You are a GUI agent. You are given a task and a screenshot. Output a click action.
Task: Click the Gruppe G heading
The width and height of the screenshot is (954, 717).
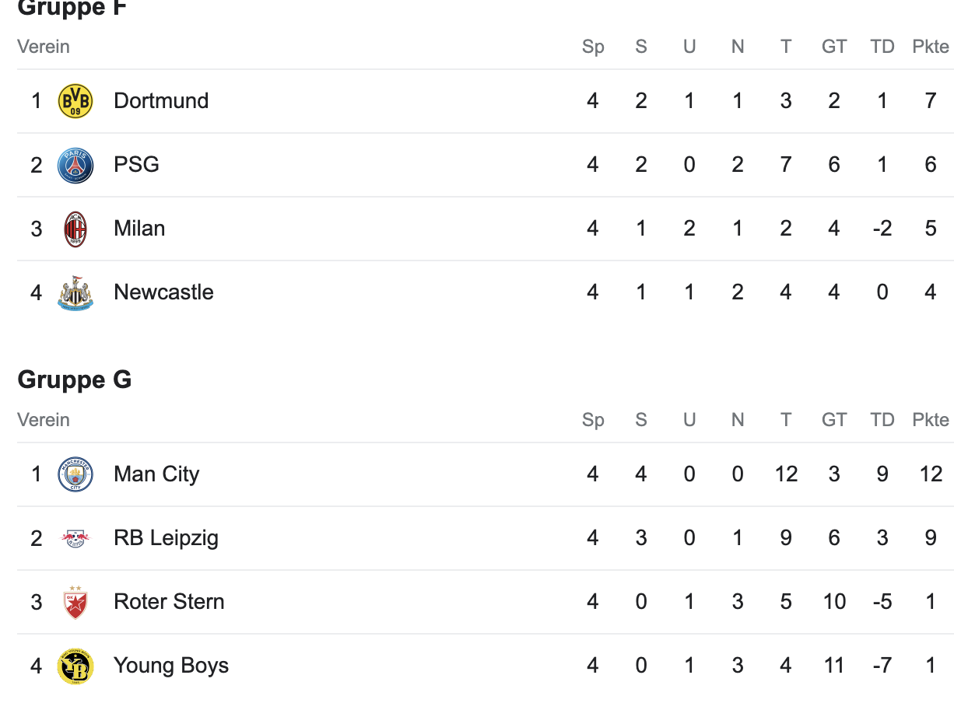75,379
